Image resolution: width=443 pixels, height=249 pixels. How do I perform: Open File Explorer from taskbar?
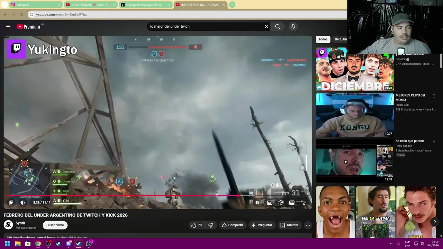coord(18,243)
